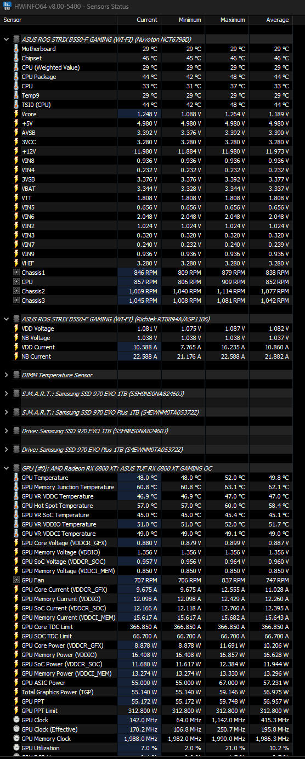
Task: Click the Chassis1 fan icon
Action: tap(16, 273)
